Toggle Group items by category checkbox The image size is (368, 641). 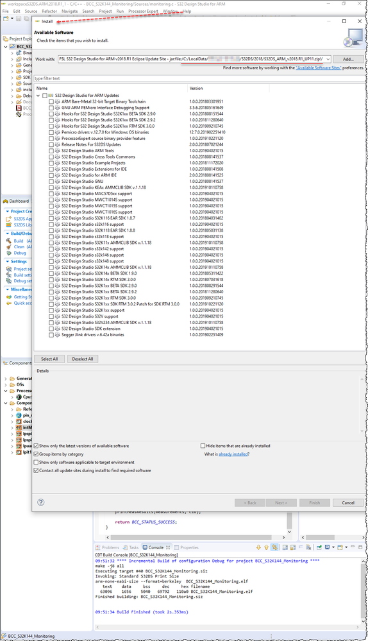(36, 454)
